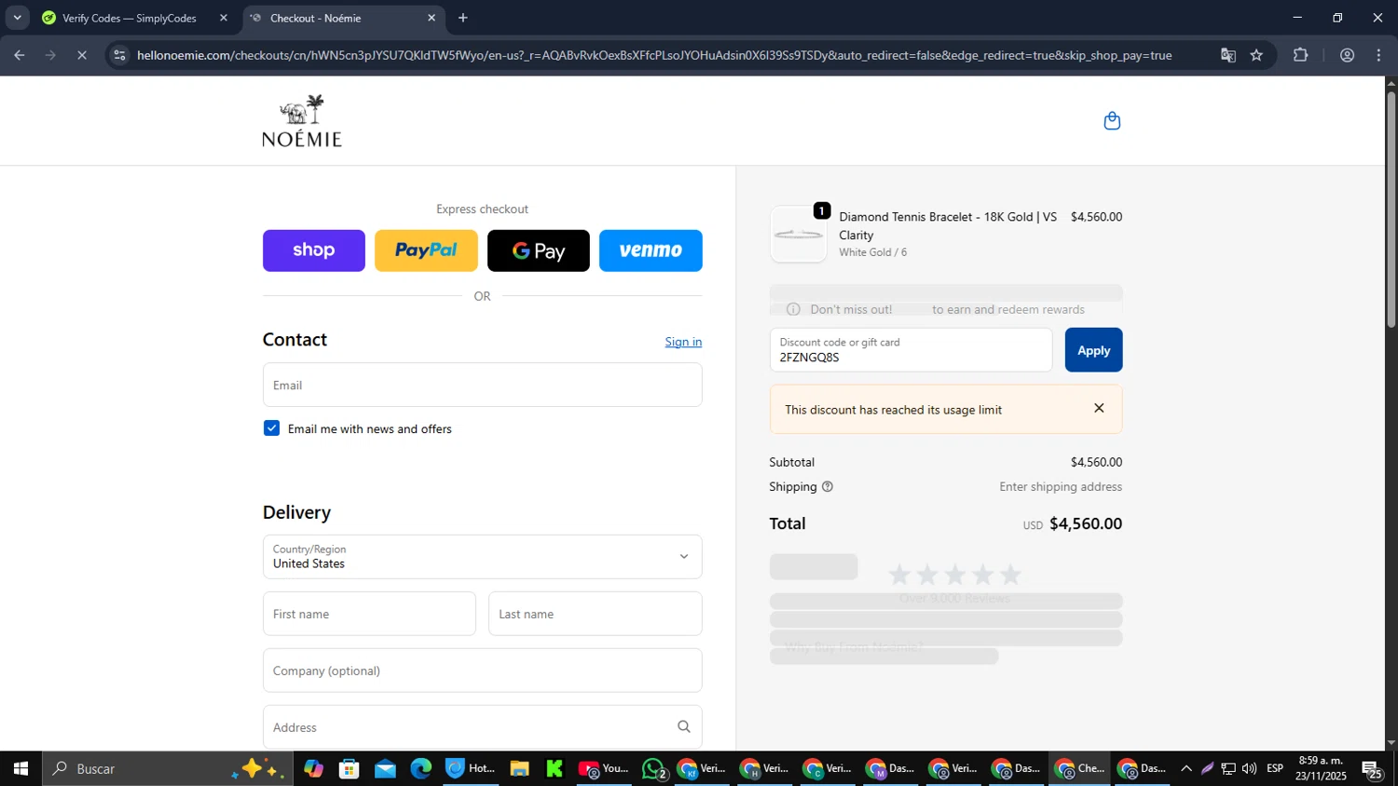Open Microsoft Store from the taskbar
1398x786 pixels.
349,768
